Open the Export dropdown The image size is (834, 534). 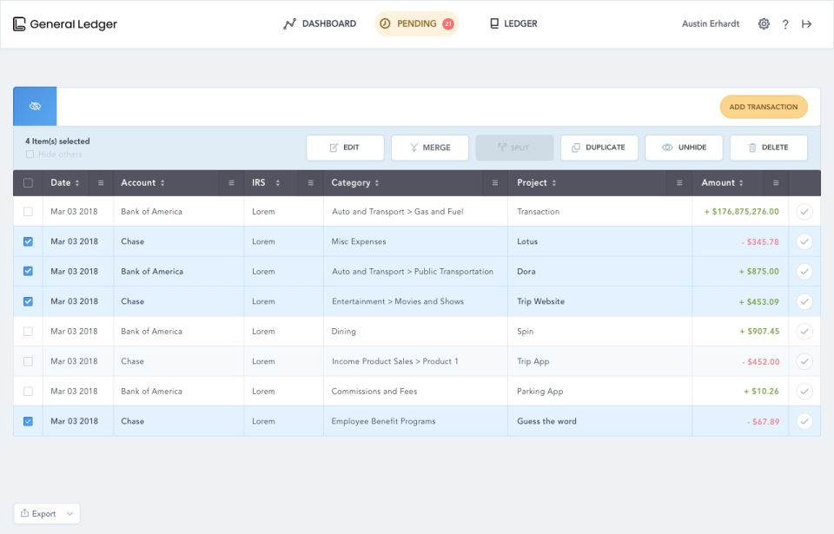tap(47, 514)
